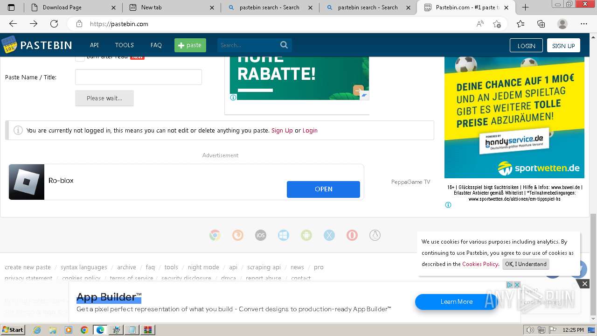This screenshot has height=336, width=597.
Task: Open the macOS X app icon
Action: point(329,235)
